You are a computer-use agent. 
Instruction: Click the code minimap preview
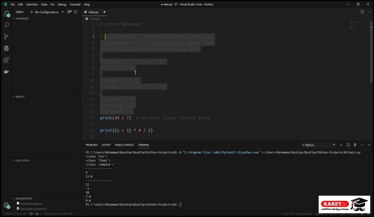coord(355,25)
